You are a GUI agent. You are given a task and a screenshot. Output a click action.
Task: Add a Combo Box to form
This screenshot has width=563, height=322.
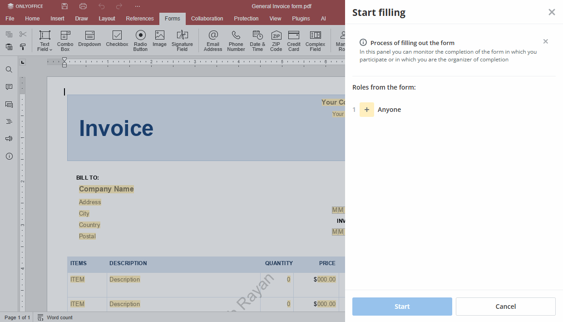pos(65,40)
